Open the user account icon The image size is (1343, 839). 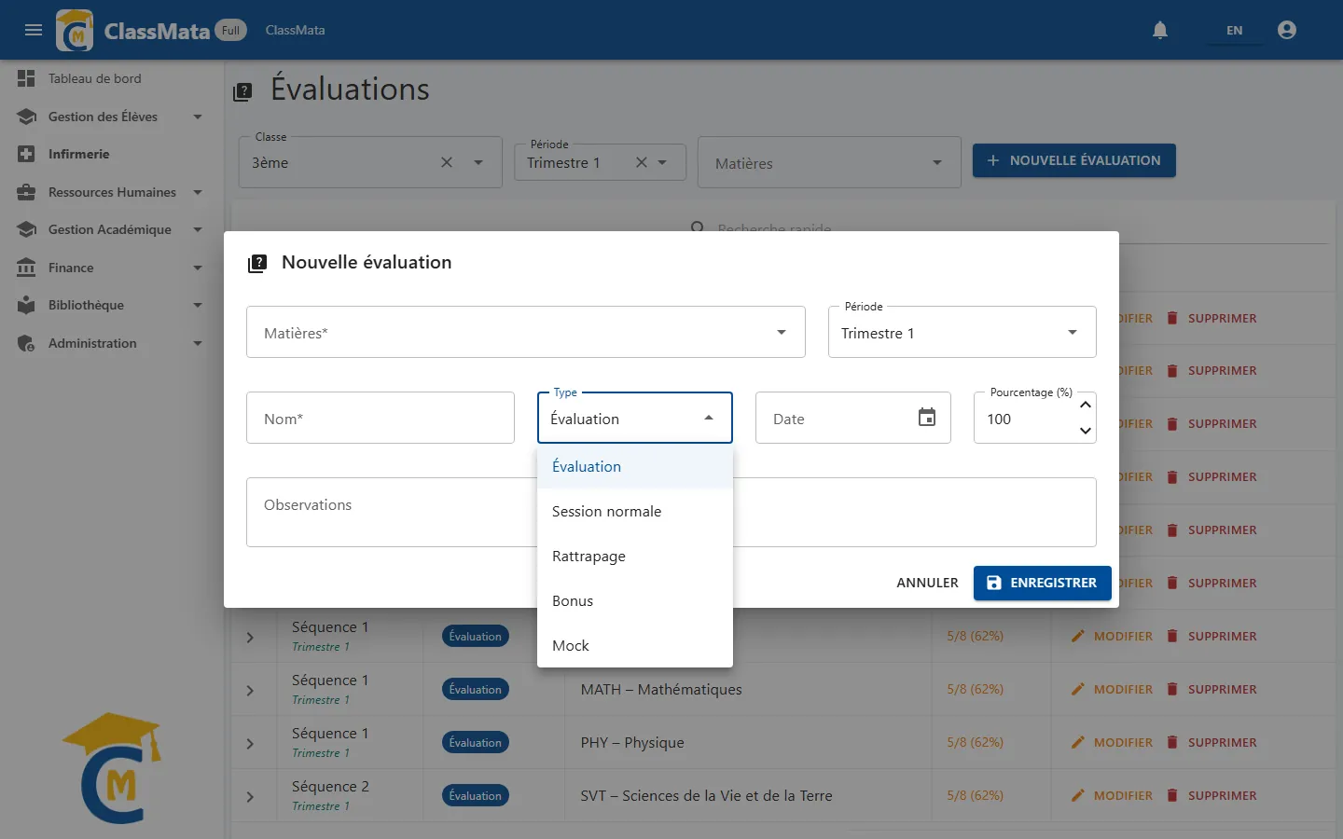coord(1287,30)
